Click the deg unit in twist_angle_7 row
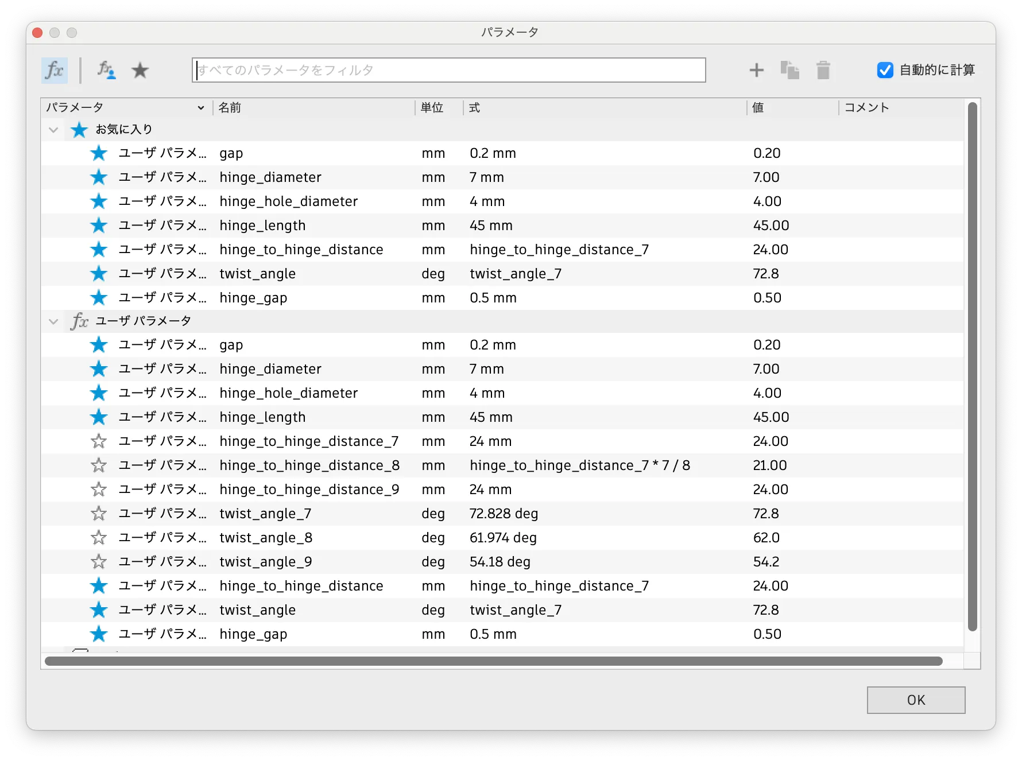Image resolution: width=1022 pixels, height=761 pixels. tap(433, 514)
